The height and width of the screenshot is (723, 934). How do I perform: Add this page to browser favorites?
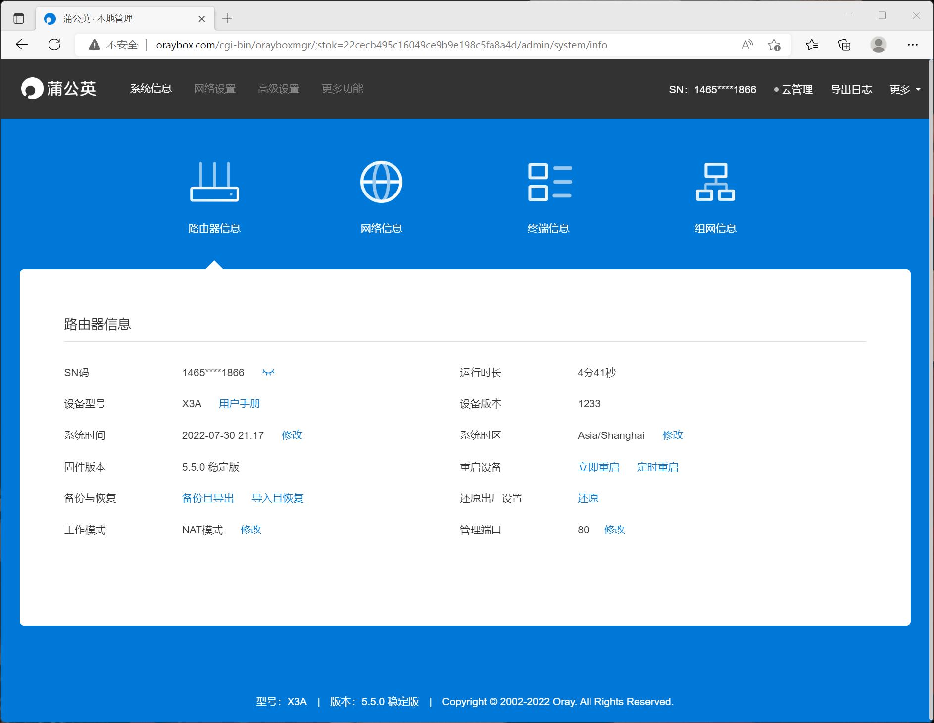coord(774,45)
